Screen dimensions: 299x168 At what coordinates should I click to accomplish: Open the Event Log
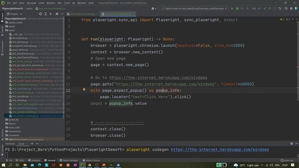point(287,161)
